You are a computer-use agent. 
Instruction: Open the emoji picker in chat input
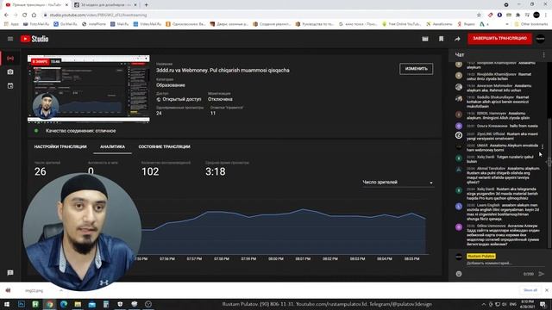pos(459,274)
